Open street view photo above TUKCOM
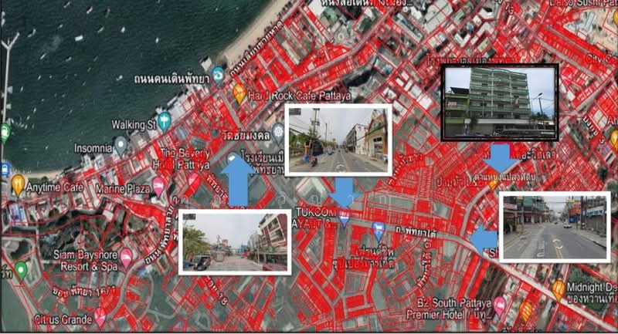Viewport: 618px width, 334px height. pos(338,140)
